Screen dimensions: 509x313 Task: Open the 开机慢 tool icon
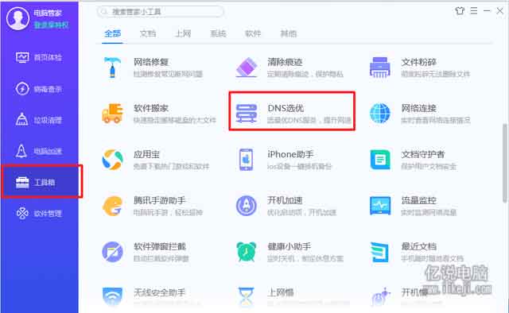tap(380, 297)
